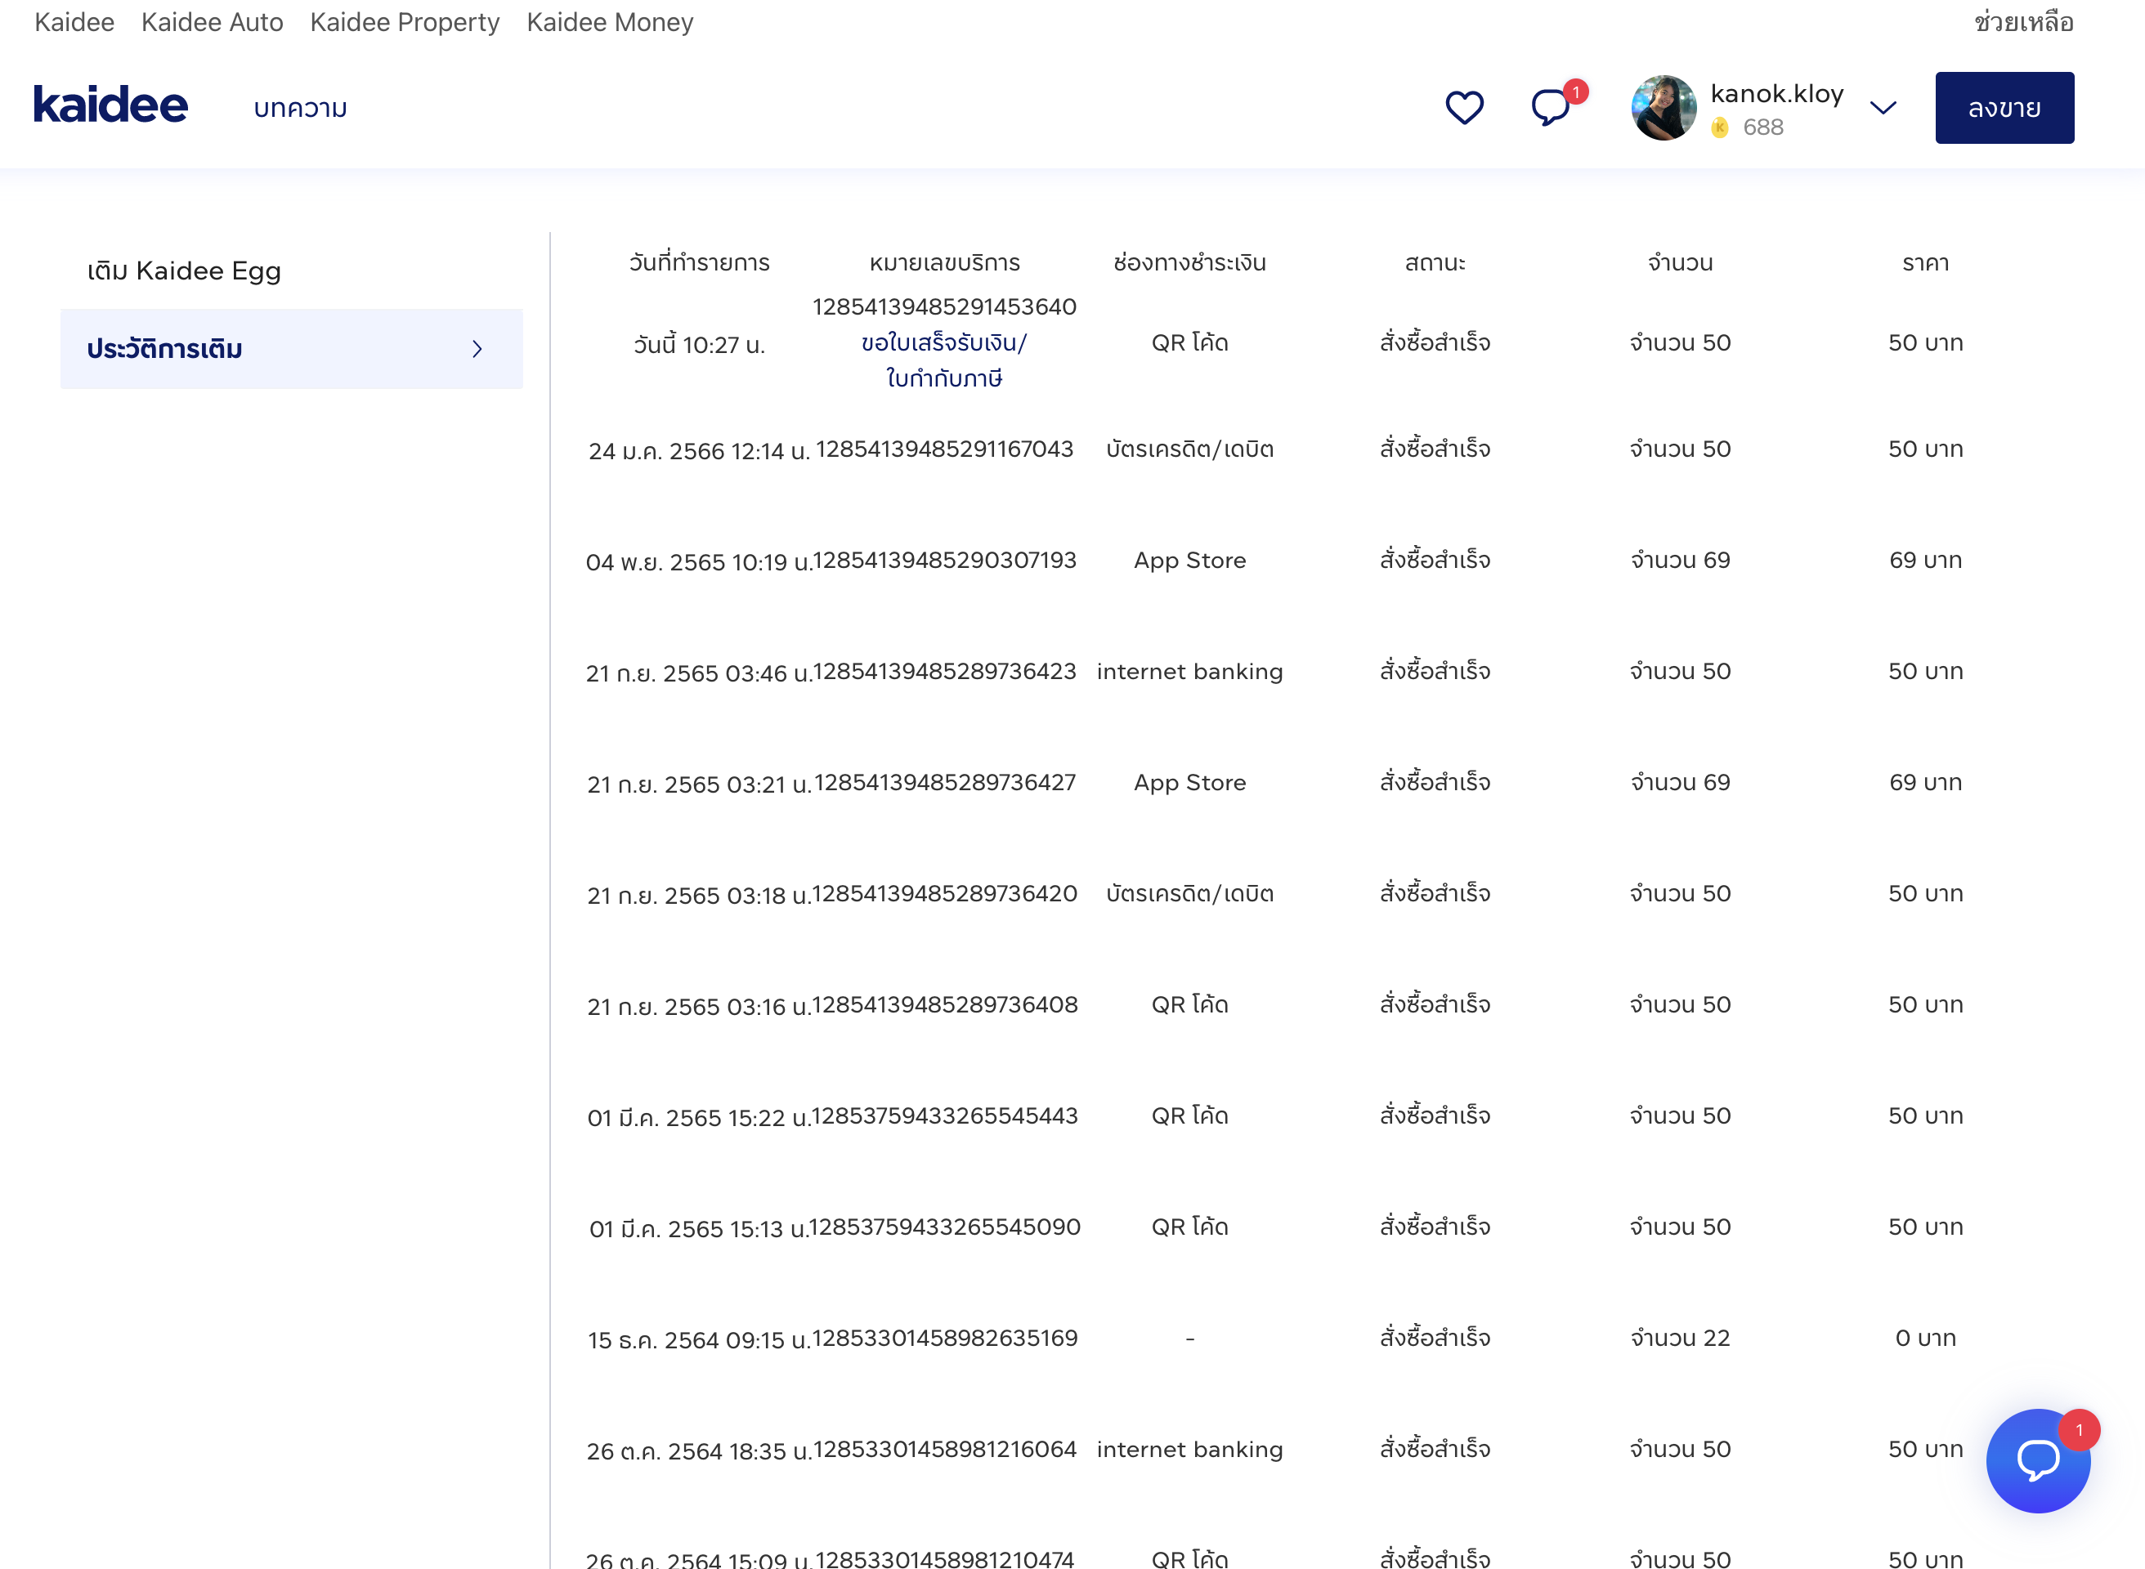Click the หมายเลขบริการ column header
This screenshot has height=1569, width=2145.
click(944, 262)
